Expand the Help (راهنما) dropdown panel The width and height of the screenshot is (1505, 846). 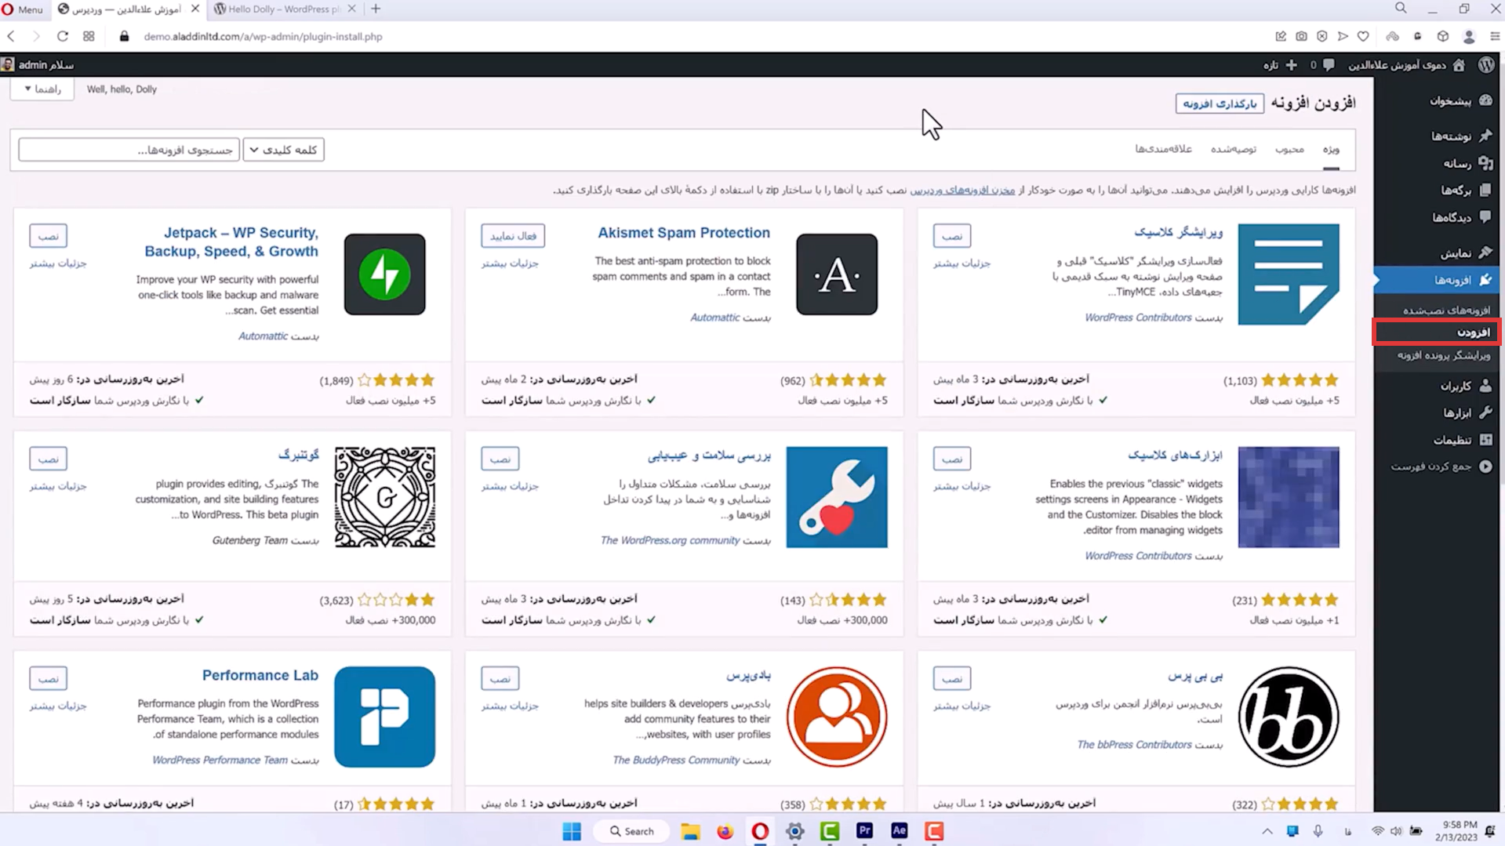[42, 89]
